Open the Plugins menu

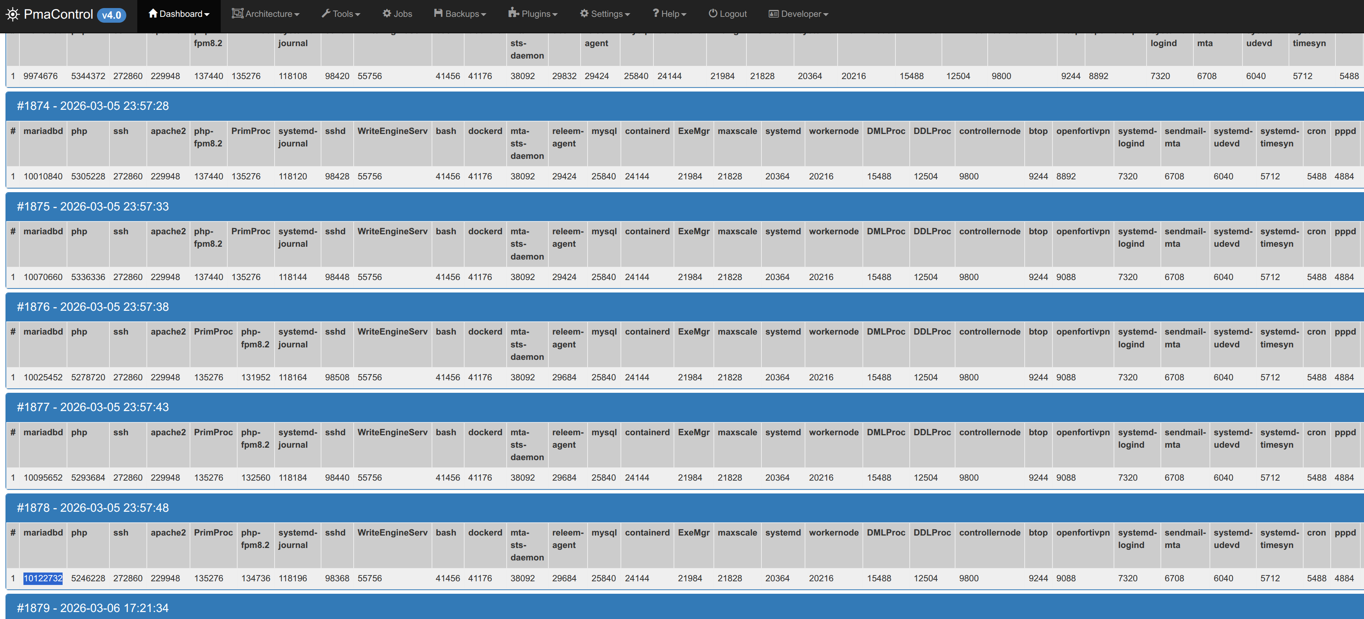[x=535, y=14]
